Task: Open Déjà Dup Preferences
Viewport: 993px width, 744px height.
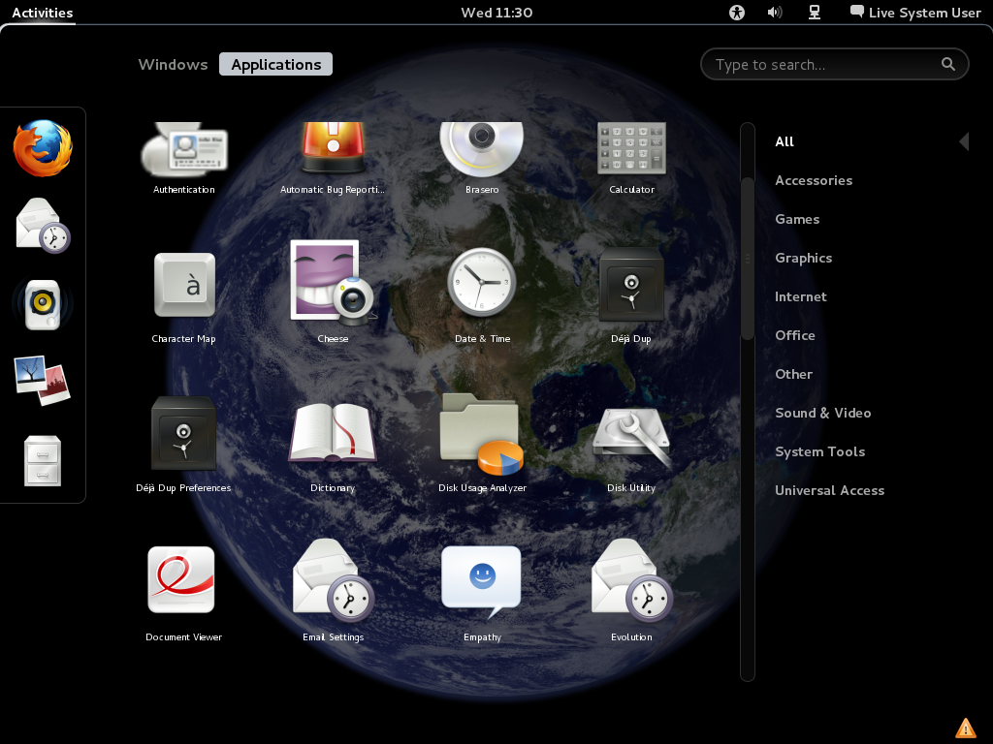Action: [183, 445]
